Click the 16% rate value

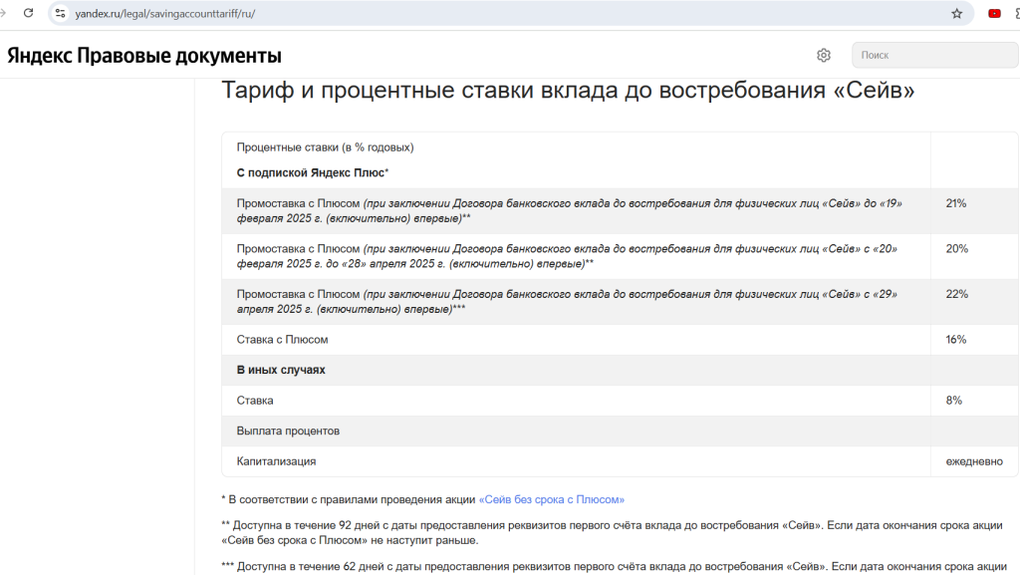tap(955, 340)
